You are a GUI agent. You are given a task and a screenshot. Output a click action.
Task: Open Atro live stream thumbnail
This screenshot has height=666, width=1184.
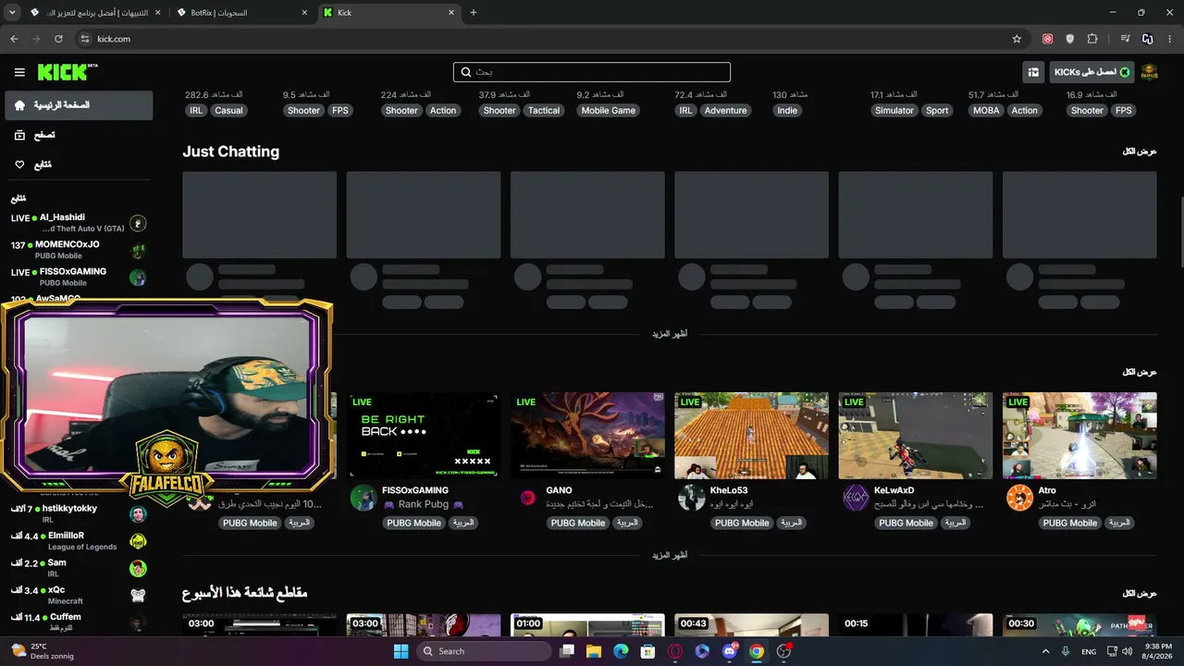(x=1079, y=436)
